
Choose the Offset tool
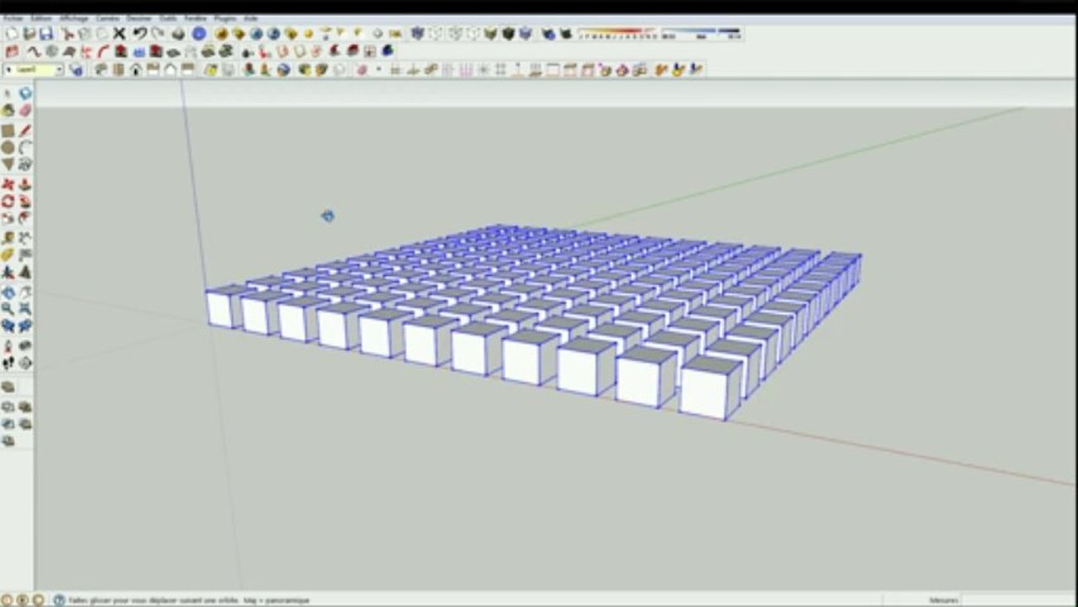click(25, 218)
